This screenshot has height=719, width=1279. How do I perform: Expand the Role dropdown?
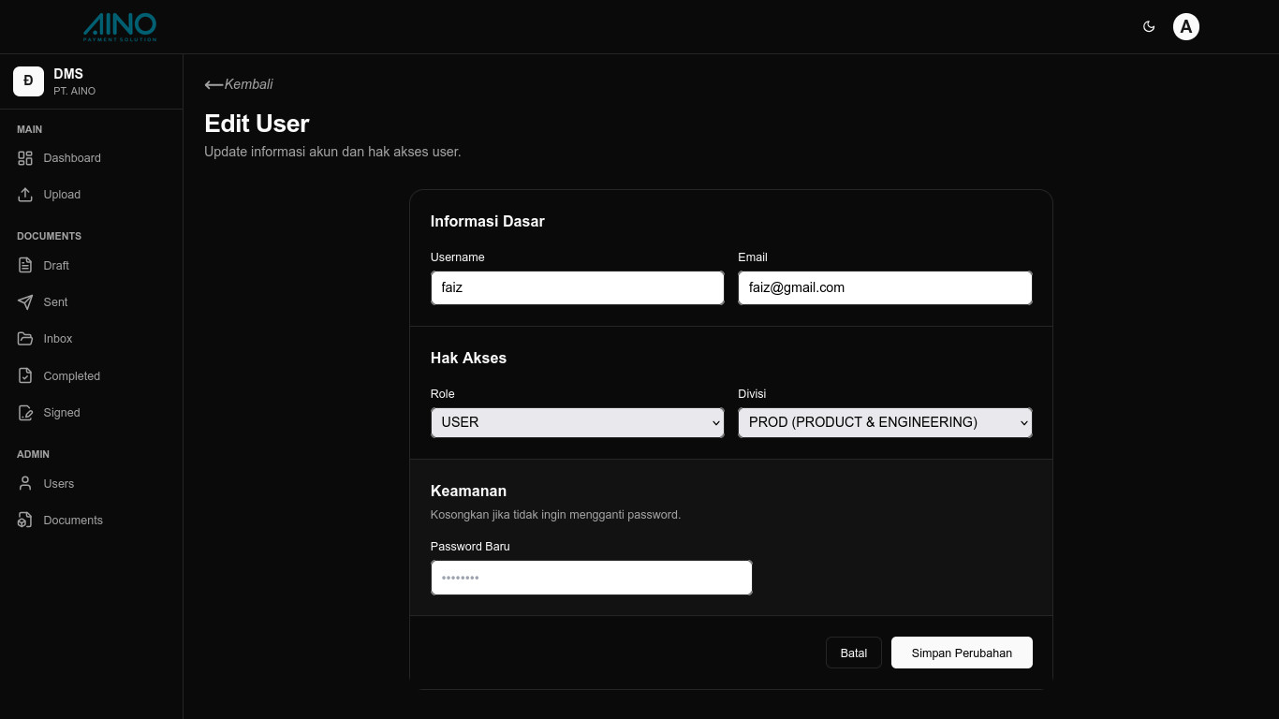coord(577,422)
